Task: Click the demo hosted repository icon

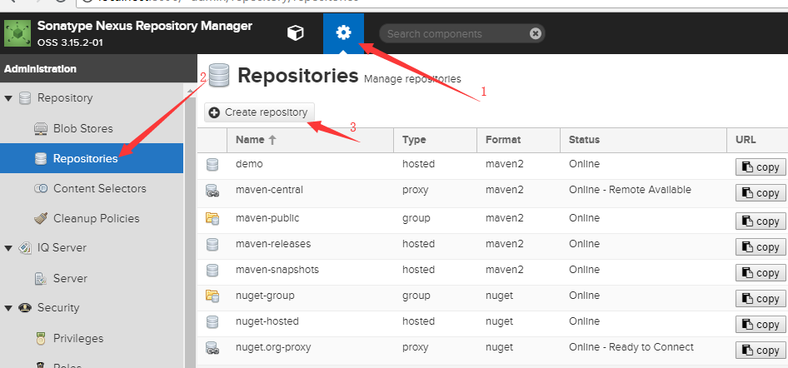Action: point(212,164)
